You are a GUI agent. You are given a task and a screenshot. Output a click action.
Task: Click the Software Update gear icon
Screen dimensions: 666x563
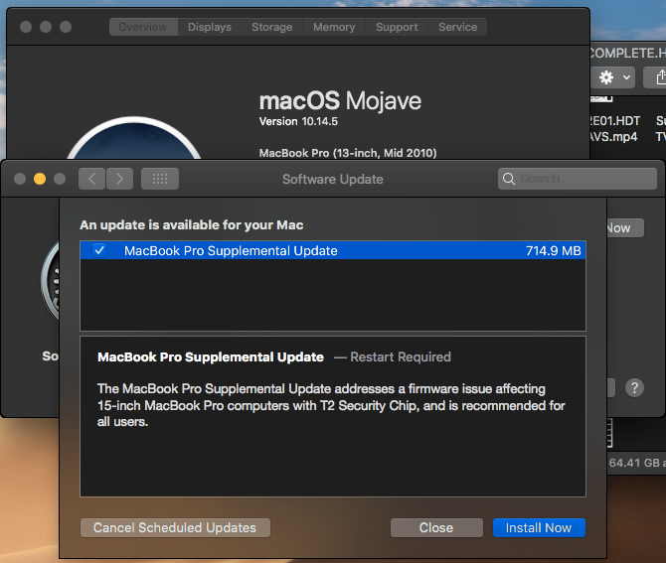coord(50,281)
